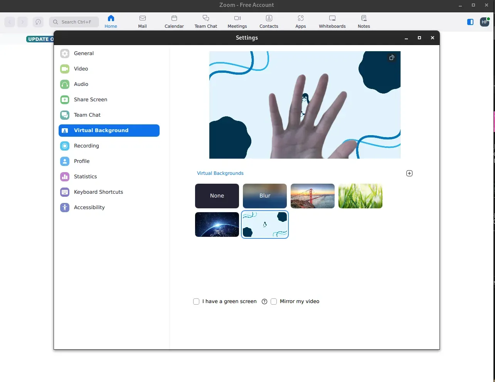Select None as virtual background
The width and height of the screenshot is (495, 382).
(217, 196)
